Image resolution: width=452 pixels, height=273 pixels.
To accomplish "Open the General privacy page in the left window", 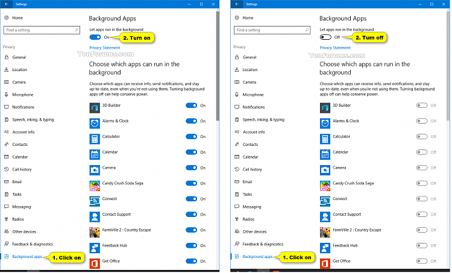I will pyautogui.click(x=19, y=57).
